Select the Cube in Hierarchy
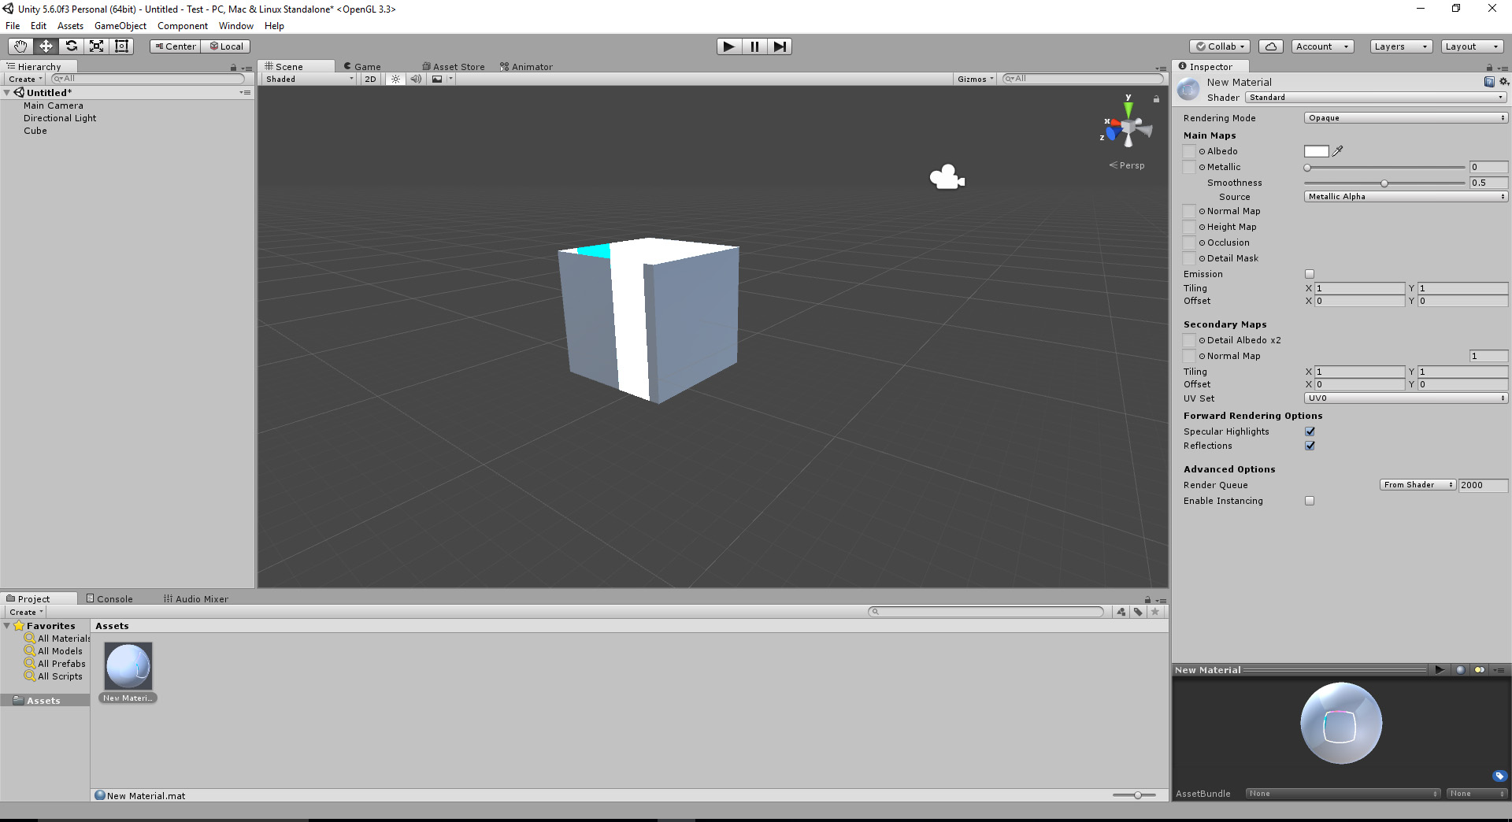 tap(35, 131)
